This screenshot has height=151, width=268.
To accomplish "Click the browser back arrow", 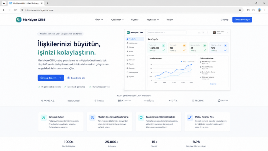I will coord(4,10).
